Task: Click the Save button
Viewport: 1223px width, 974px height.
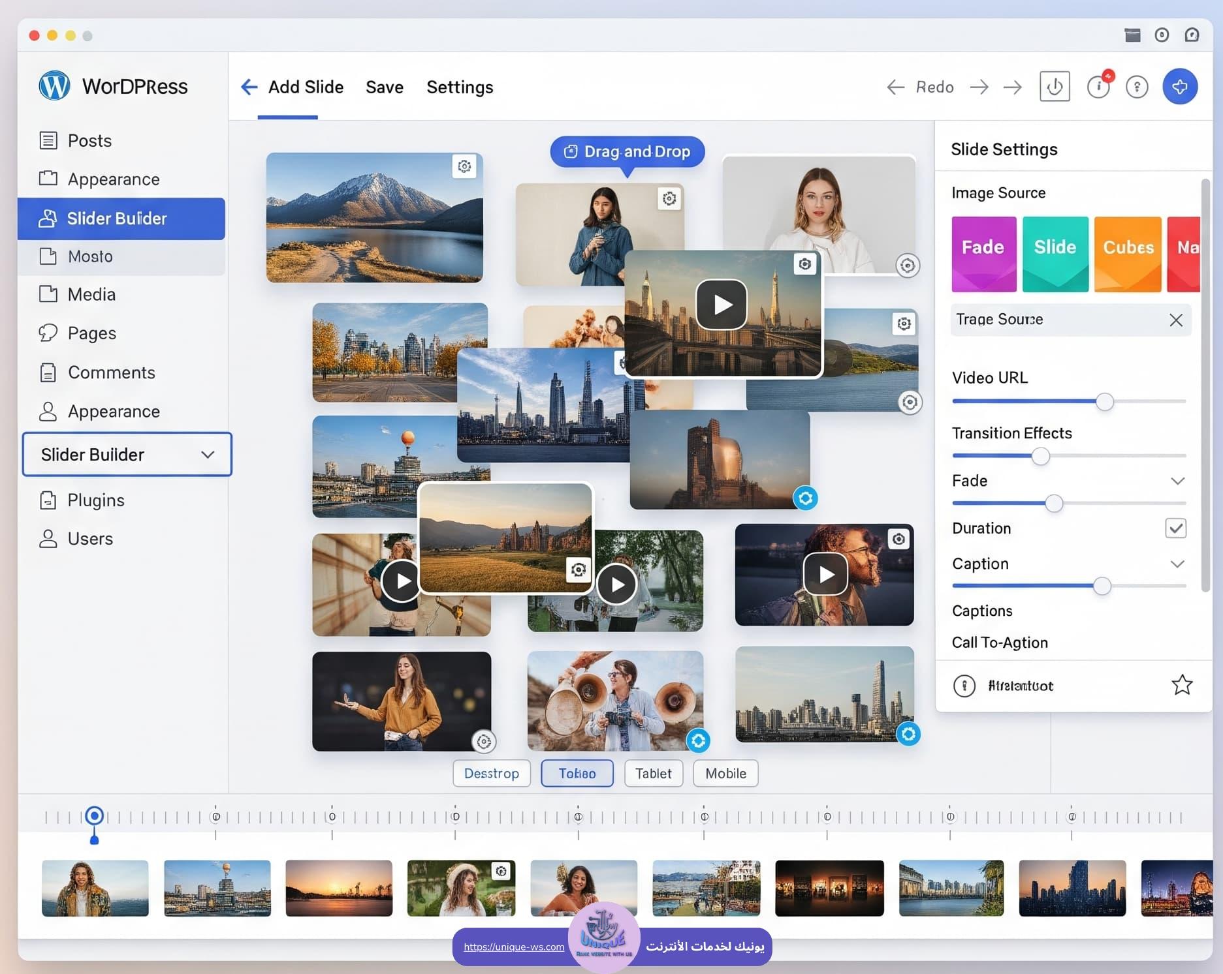Action: 384,87
